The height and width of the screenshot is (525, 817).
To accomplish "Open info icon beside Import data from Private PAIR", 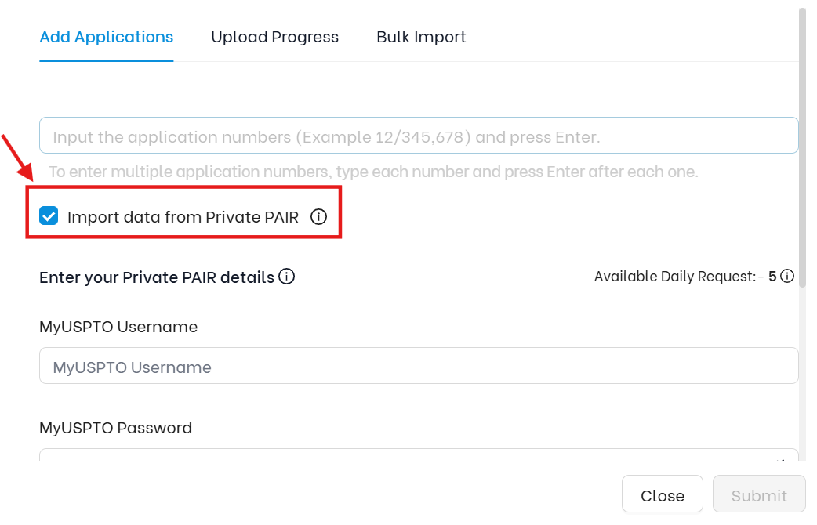I will (x=318, y=216).
